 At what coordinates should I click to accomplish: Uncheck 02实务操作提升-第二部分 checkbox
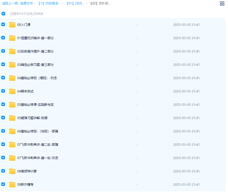3,51
